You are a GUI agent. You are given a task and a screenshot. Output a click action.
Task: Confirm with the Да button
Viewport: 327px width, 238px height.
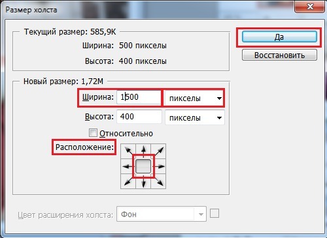pos(279,37)
